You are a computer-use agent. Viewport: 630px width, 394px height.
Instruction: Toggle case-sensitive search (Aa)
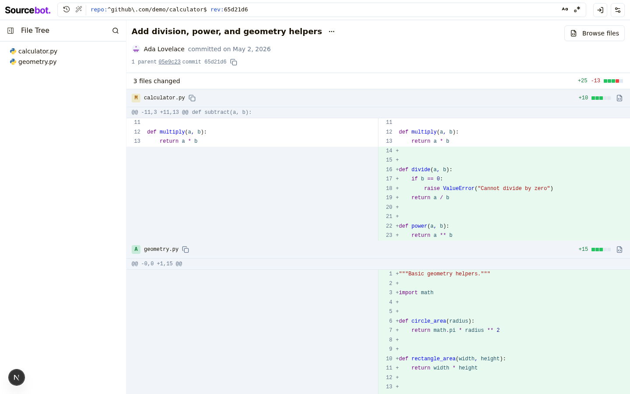(x=565, y=9)
